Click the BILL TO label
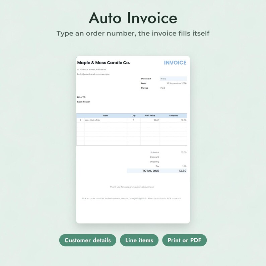Screen dimensions: 266x266 pyautogui.click(x=81, y=97)
